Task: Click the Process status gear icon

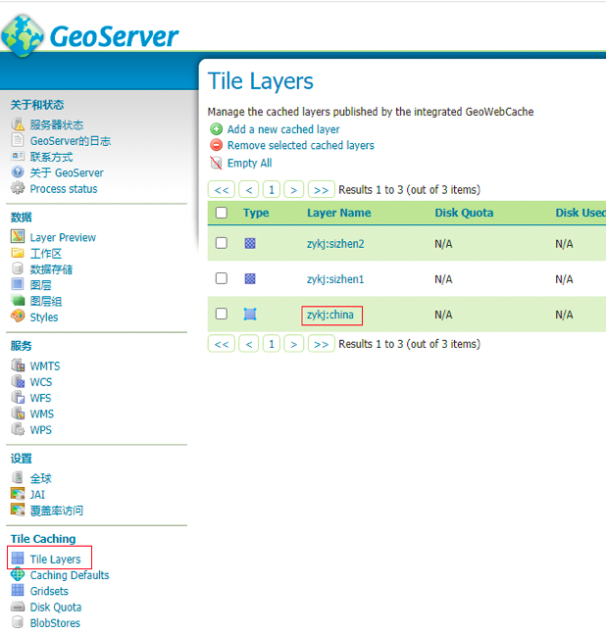Action: click(18, 188)
